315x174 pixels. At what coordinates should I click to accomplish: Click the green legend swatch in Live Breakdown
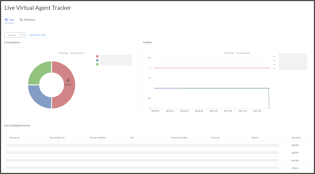[97, 64]
